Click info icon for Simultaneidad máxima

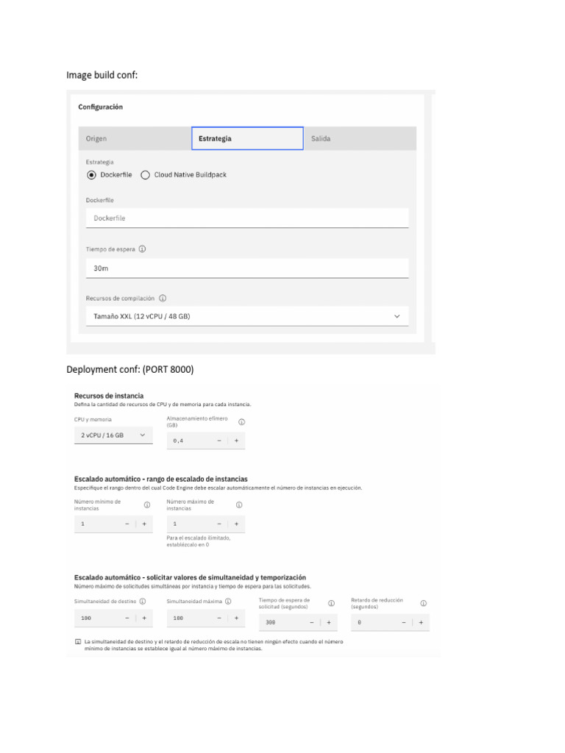click(228, 602)
